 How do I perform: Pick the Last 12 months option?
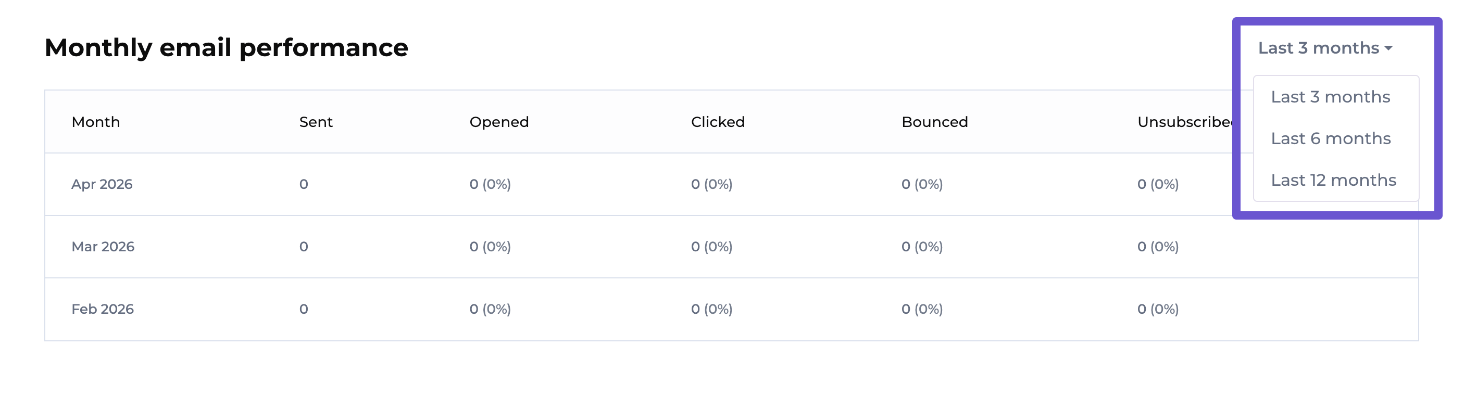1333,181
